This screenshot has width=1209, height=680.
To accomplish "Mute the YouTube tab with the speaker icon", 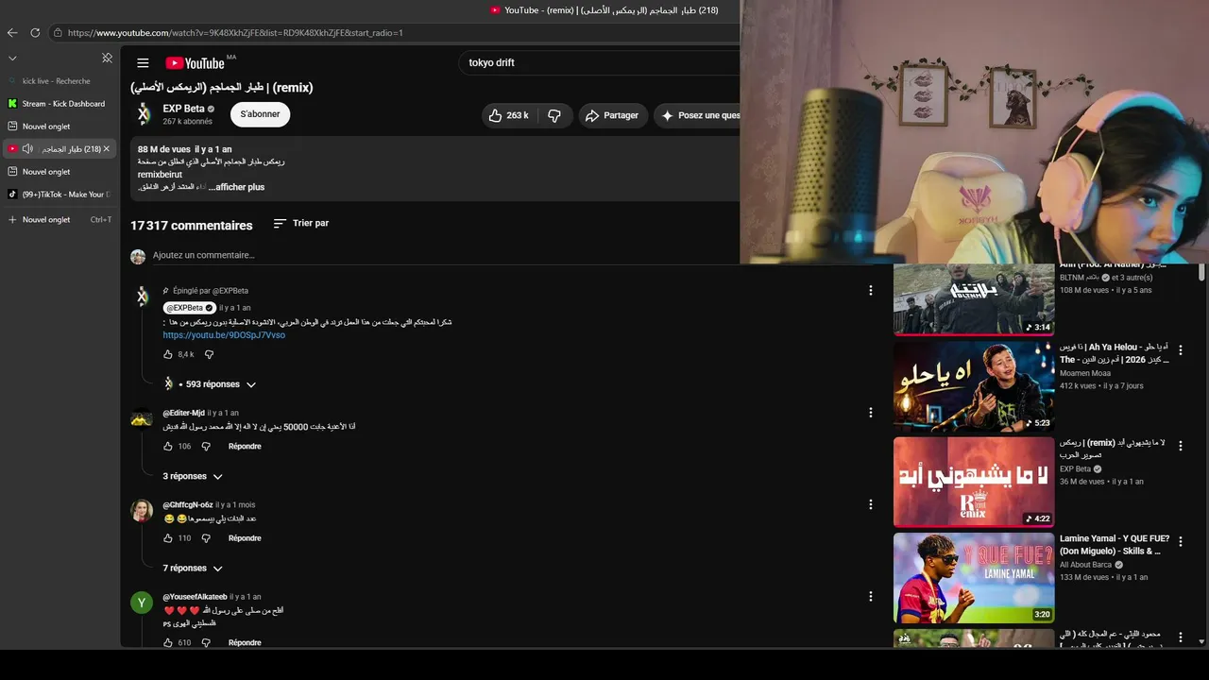I will 27,149.
